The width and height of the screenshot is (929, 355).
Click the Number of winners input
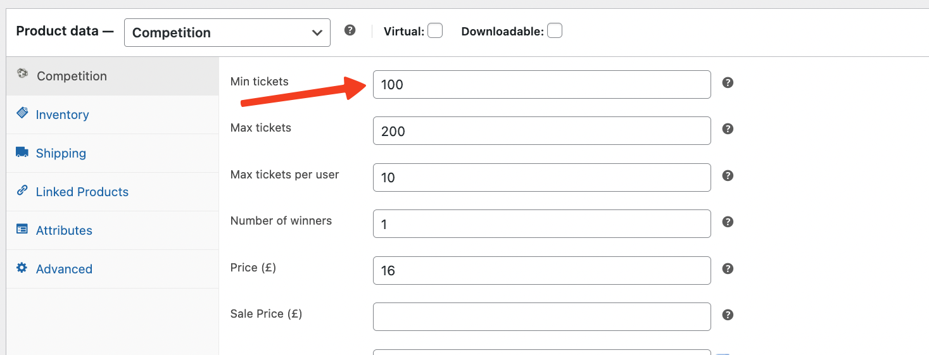(541, 224)
